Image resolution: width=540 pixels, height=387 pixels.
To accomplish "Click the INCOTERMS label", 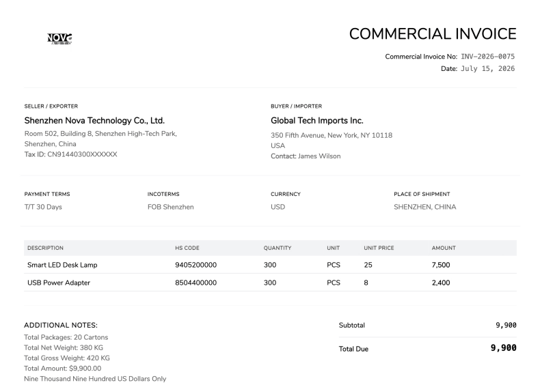I will coord(163,194).
